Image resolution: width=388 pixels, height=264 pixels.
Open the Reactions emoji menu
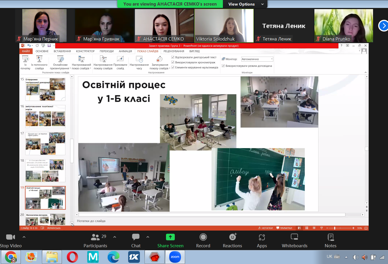(233, 237)
